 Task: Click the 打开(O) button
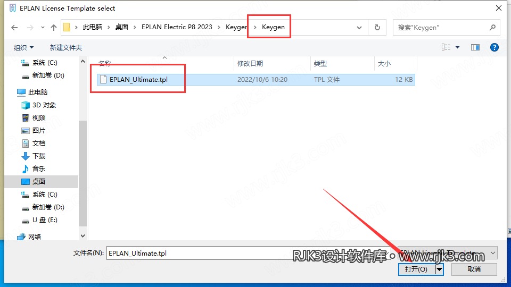416,269
